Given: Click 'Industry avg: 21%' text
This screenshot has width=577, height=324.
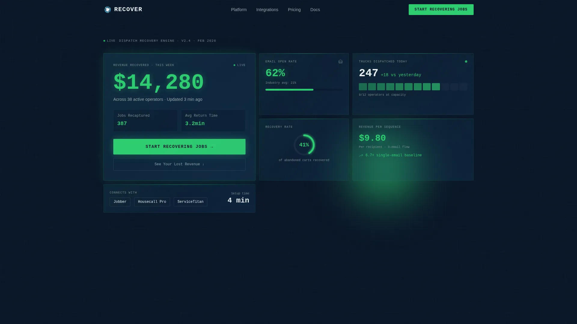Looking at the screenshot, I should (x=281, y=83).
